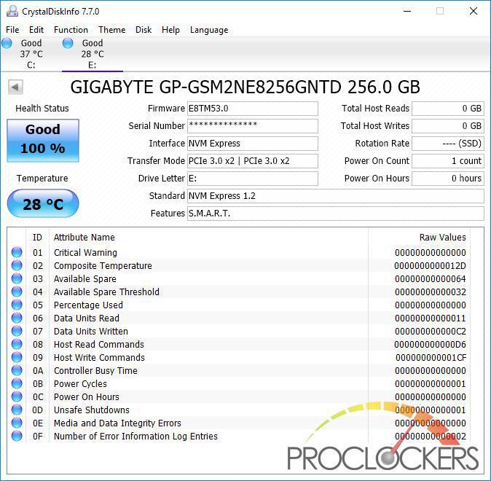Click the status icon for Data Units Read
The width and height of the screenshot is (491, 481).
click(x=17, y=318)
